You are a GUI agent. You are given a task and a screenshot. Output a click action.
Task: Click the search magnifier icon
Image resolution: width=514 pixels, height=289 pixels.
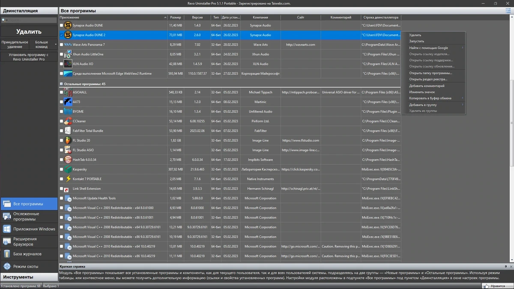coord(3,20)
